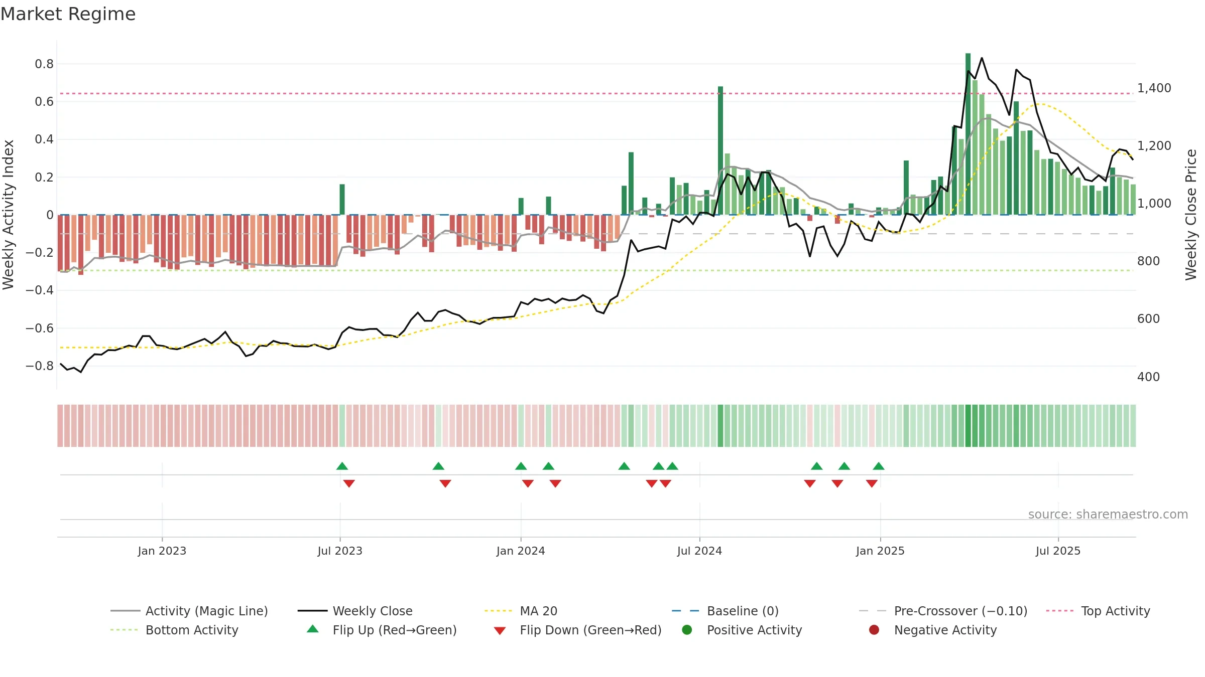The image size is (1205, 677).
Task: Click the Positive Activity green dot legend
Action: pyautogui.click(x=687, y=630)
